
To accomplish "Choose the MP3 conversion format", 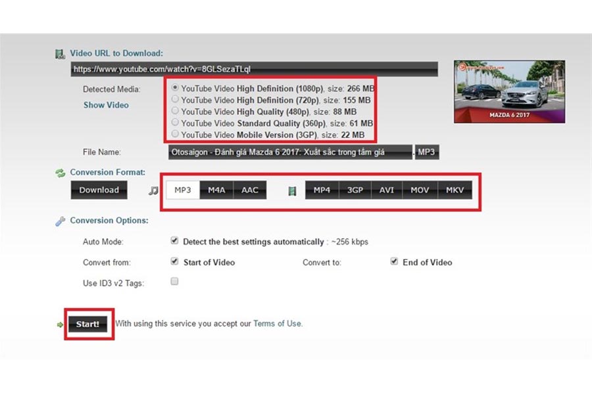I will (x=183, y=190).
